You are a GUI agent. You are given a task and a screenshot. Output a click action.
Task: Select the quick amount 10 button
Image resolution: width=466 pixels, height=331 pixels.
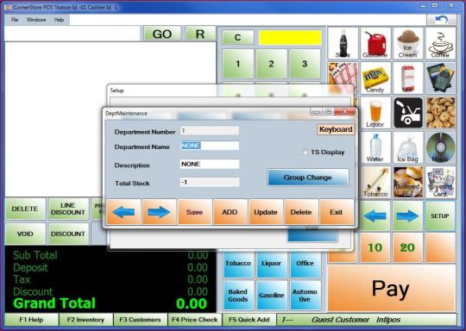click(375, 247)
